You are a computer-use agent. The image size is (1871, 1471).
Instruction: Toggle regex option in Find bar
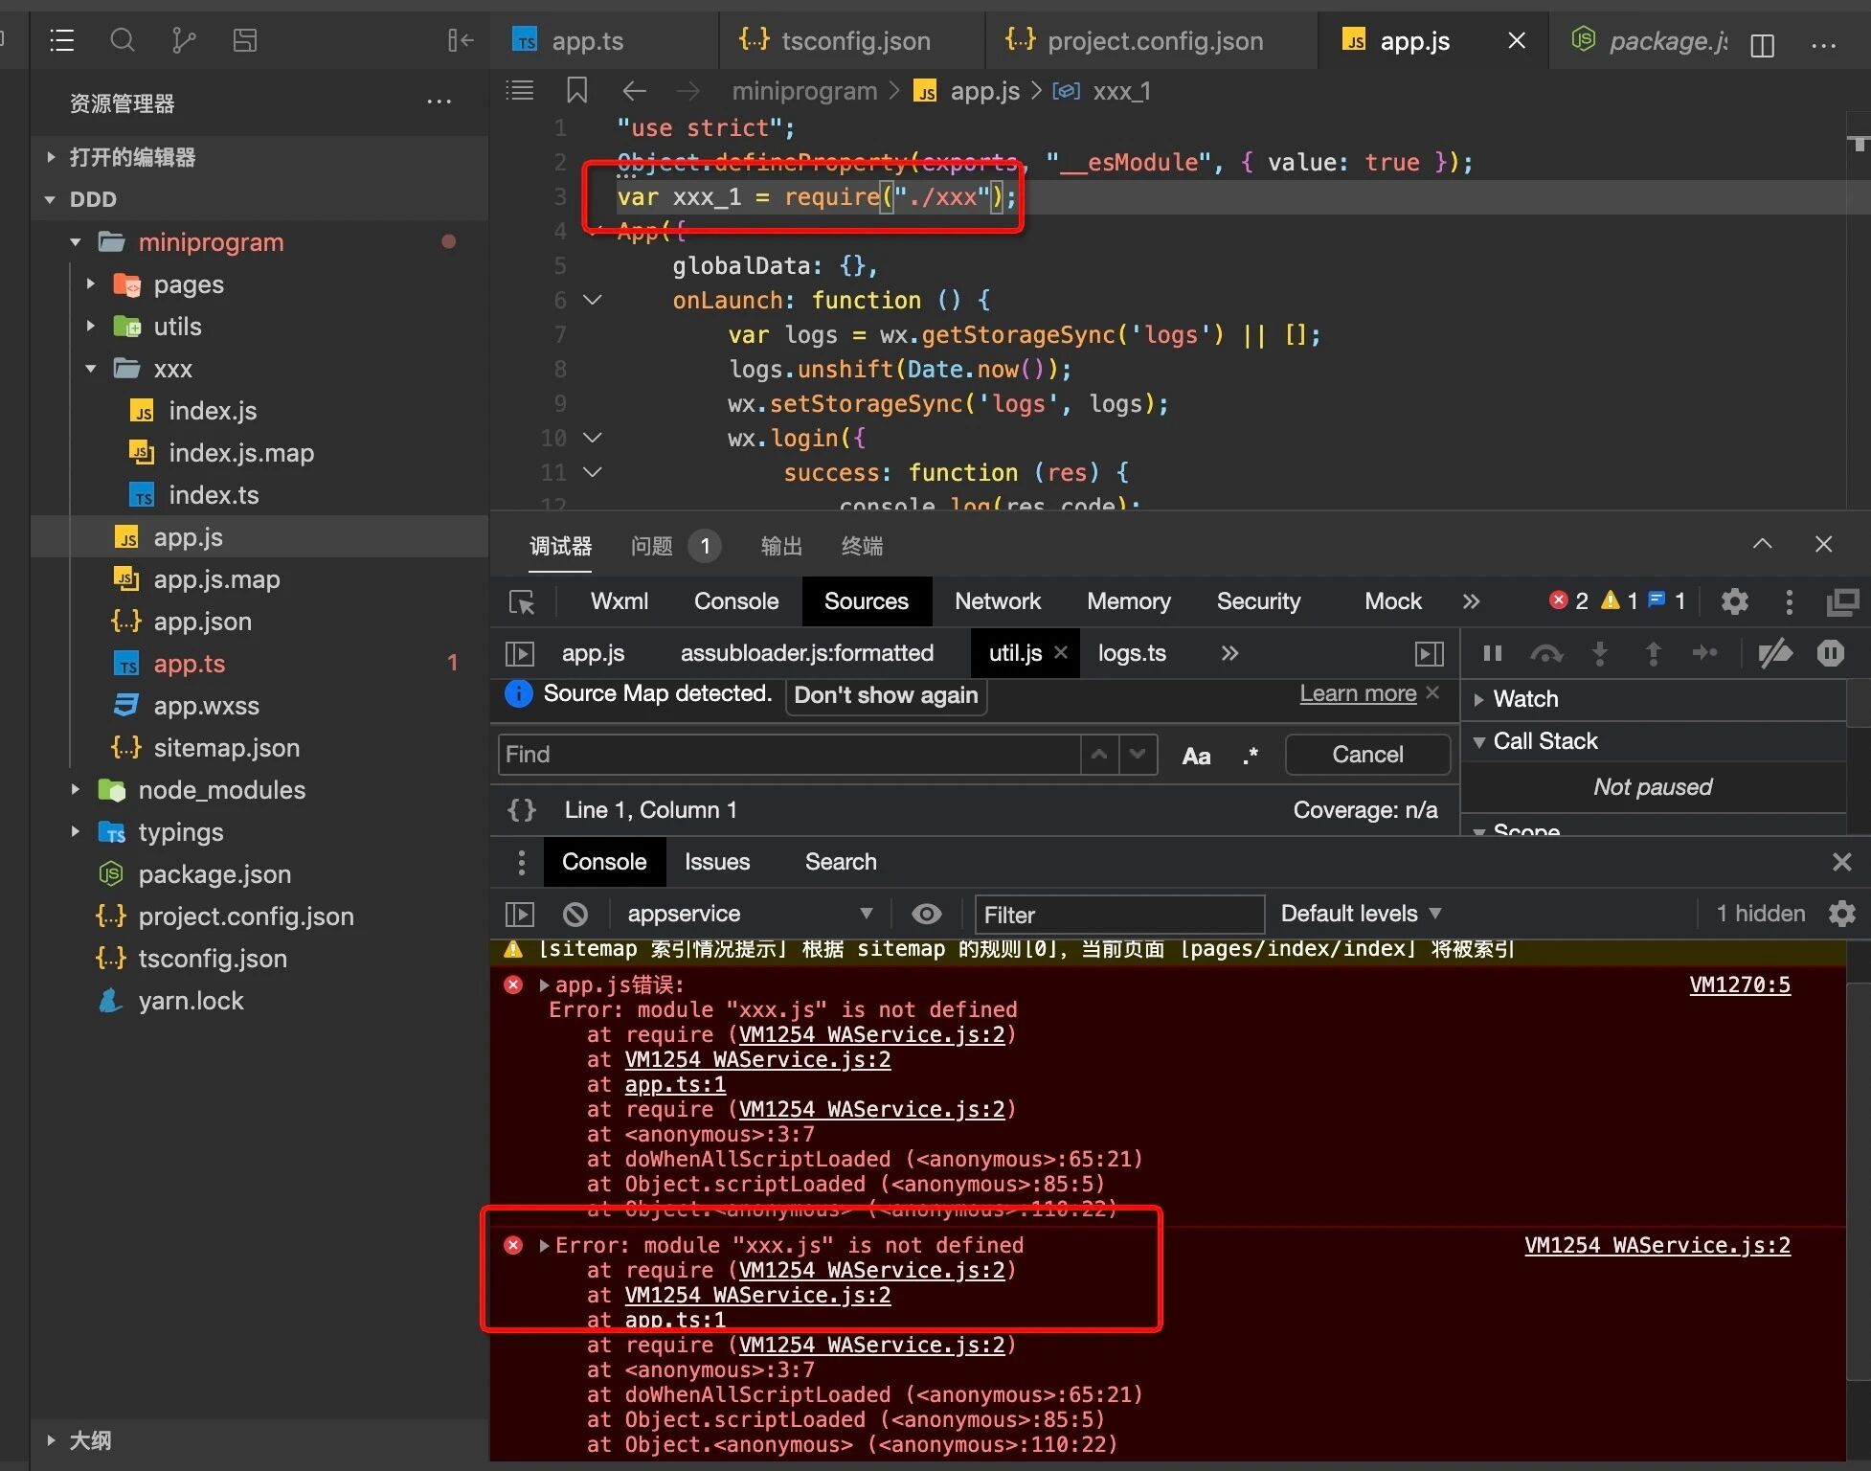coord(1251,756)
